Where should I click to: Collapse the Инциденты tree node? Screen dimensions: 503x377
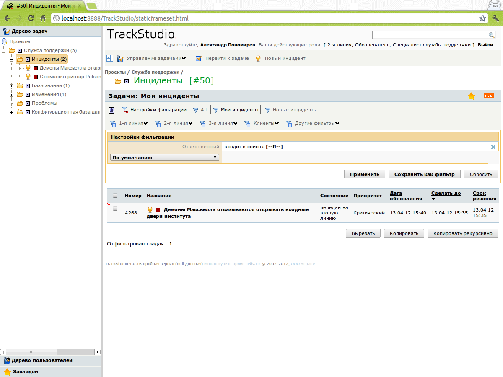(12, 59)
